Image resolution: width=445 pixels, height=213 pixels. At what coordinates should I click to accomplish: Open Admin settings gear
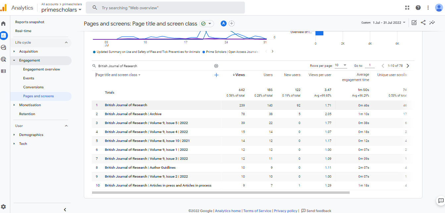click(x=3, y=207)
